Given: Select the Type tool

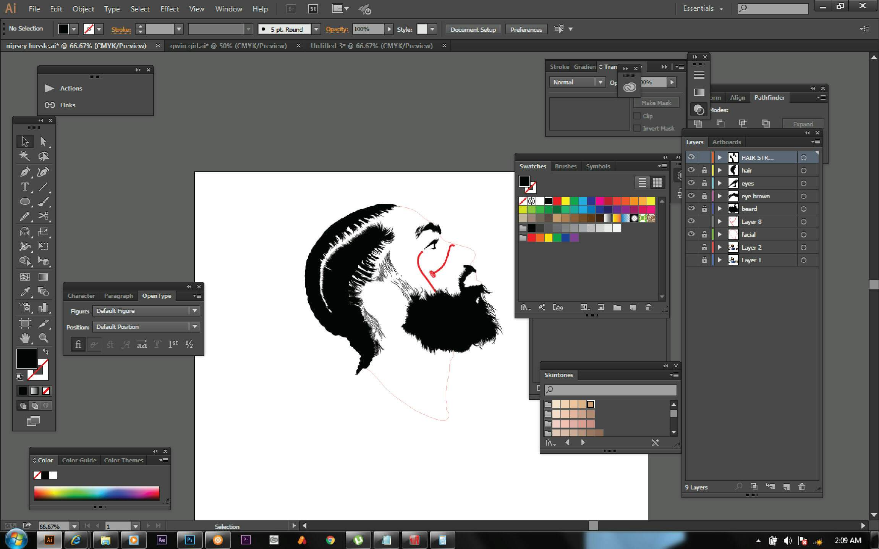Looking at the screenshot, I should click(x=25, y=187).
